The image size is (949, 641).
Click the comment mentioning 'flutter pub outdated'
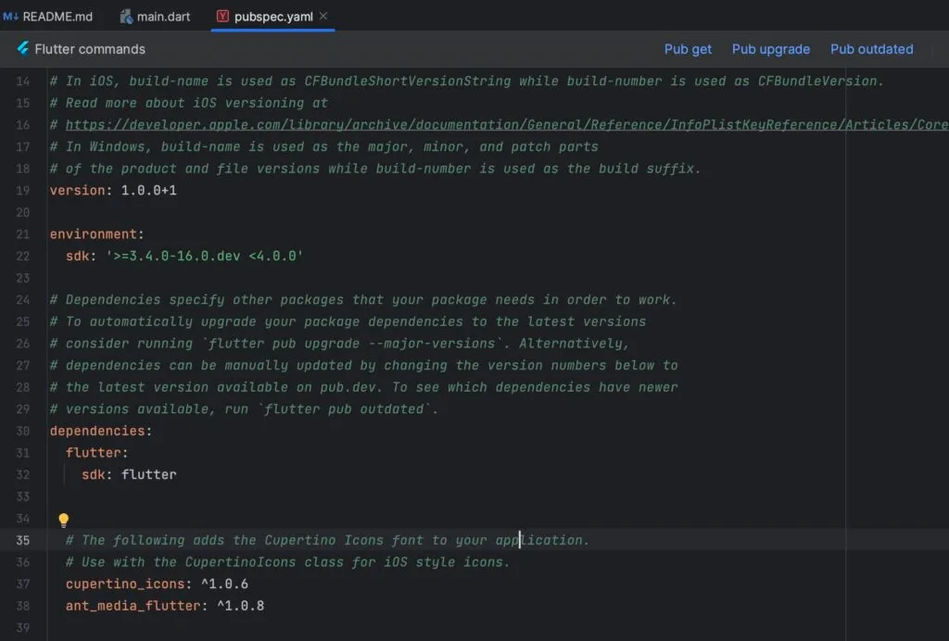(x=244, y=408)
